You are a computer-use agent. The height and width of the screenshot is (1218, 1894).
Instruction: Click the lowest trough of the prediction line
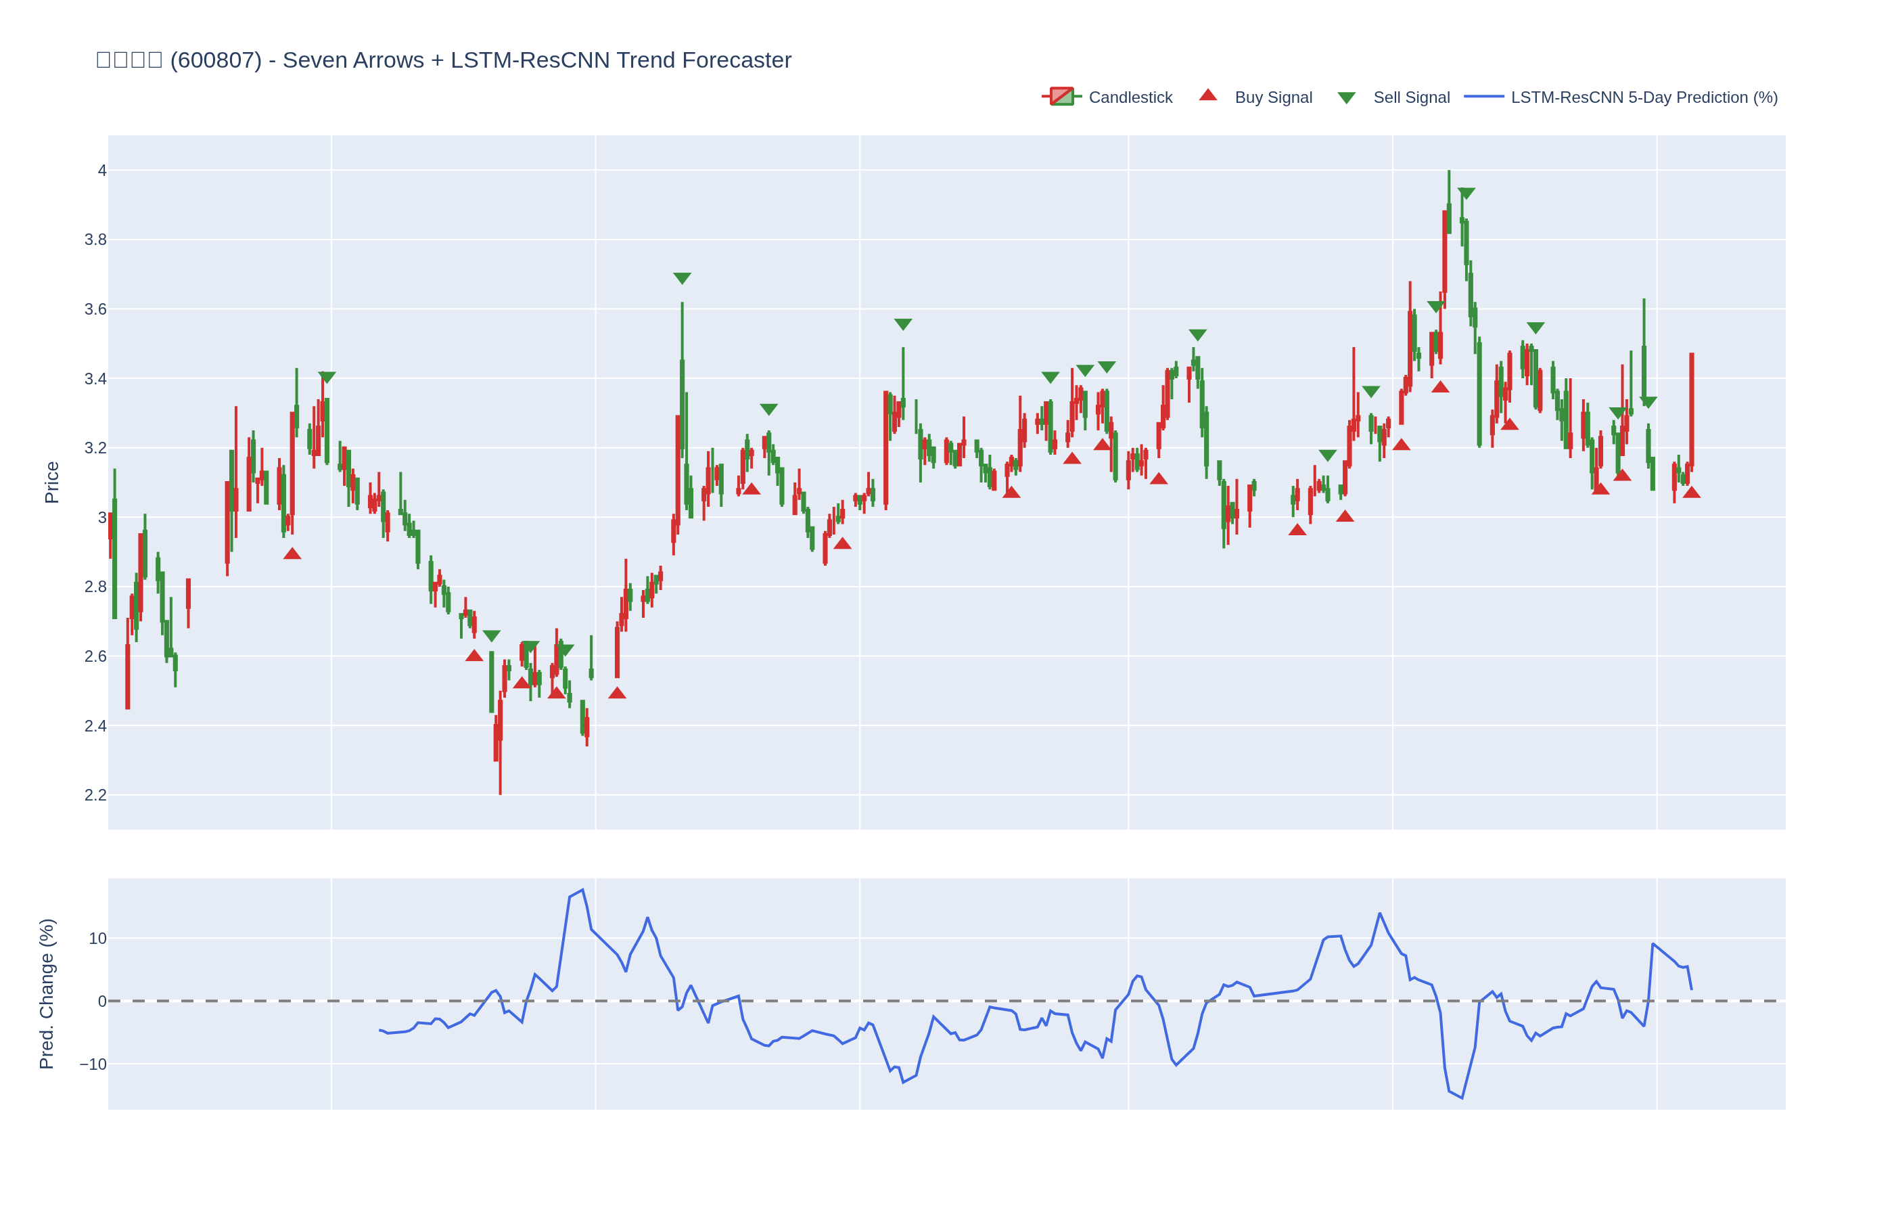1462,1098
